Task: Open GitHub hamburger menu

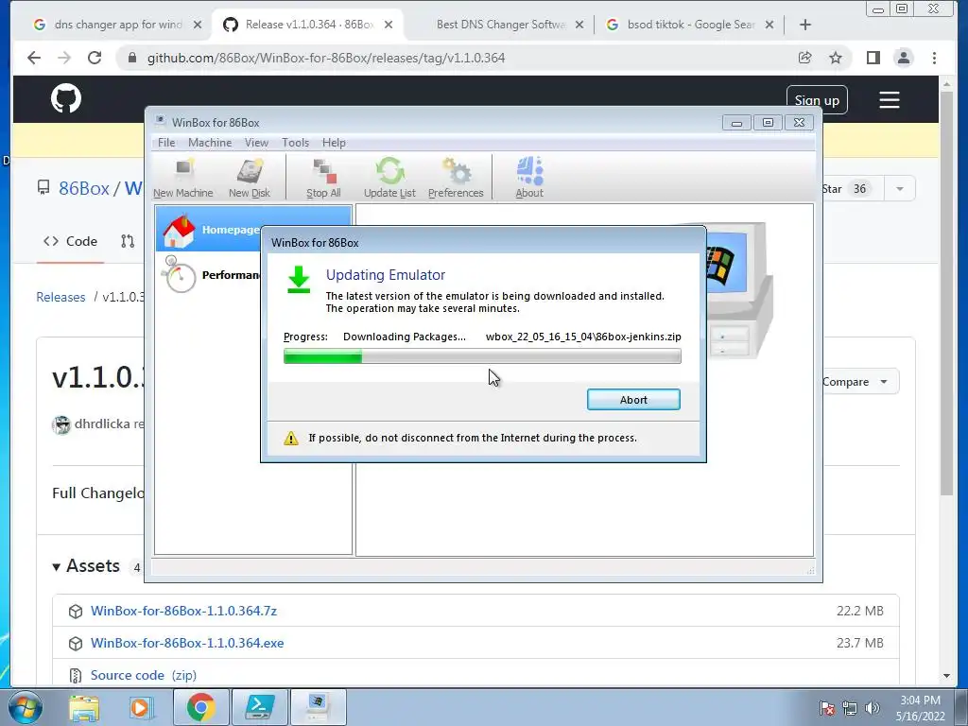Action: (x=889, y=100)
